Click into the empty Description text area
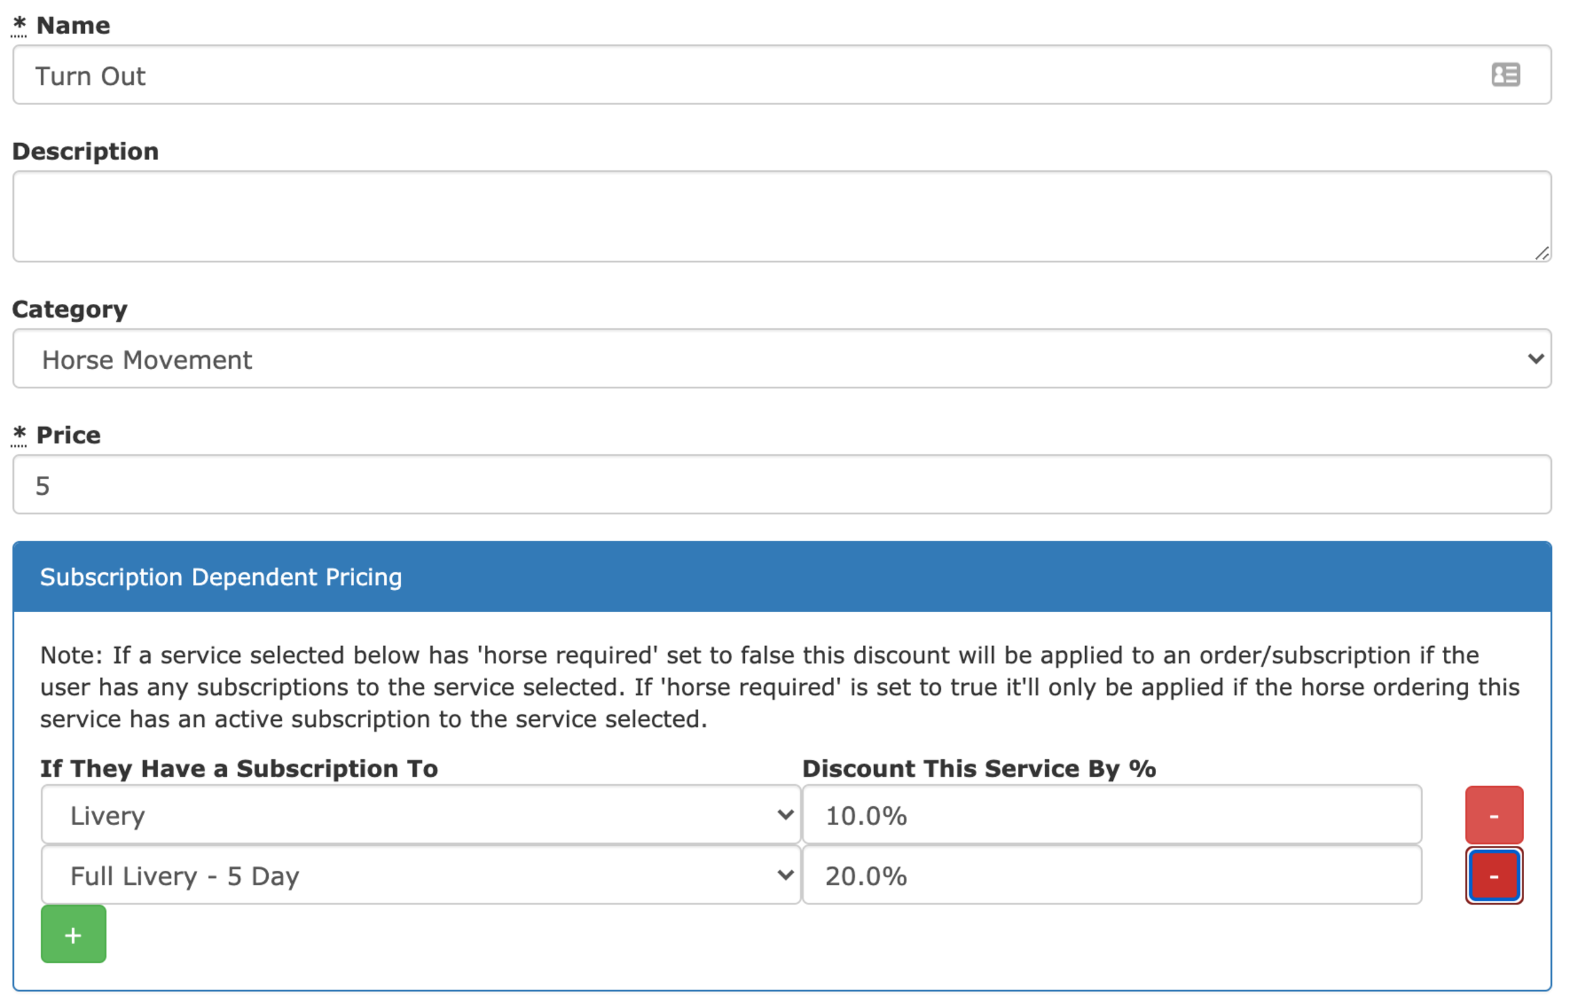The image size is (1570, 1004). click(782, 217)
